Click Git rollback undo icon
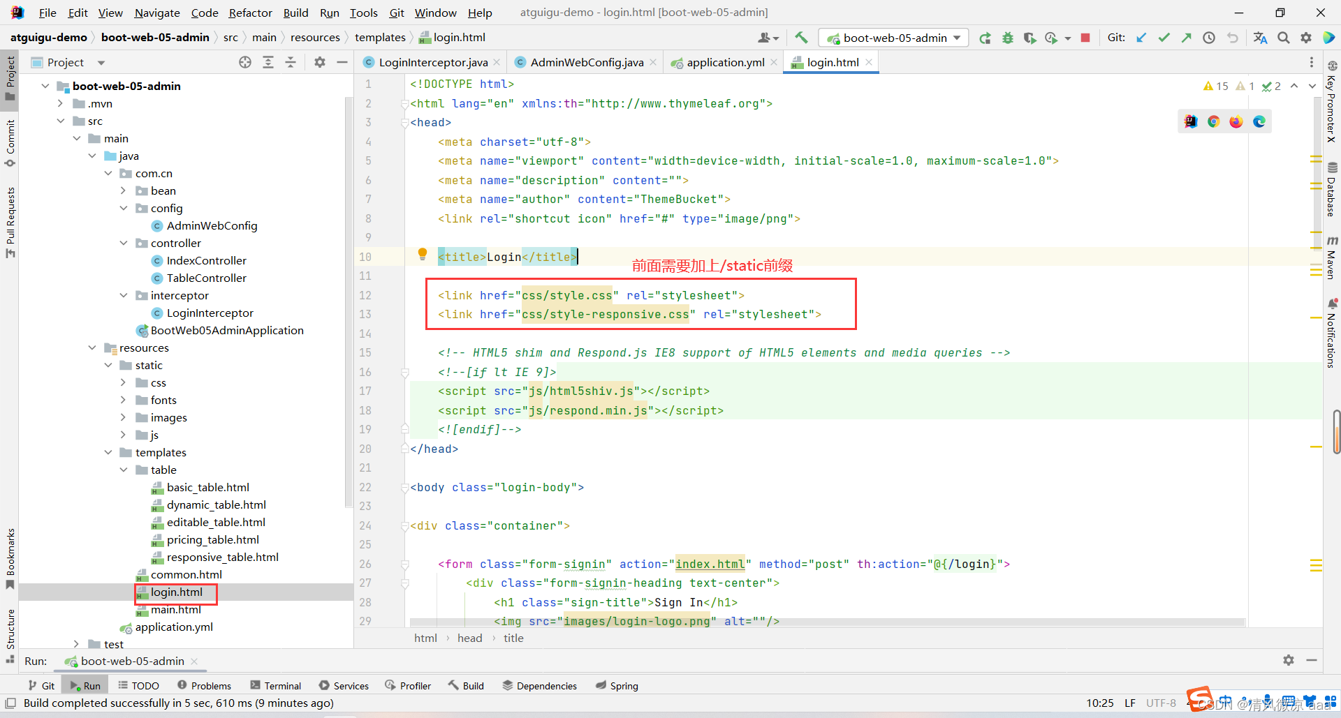 (1232, 38)
